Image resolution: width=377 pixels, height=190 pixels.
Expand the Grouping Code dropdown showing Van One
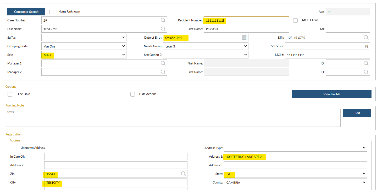(x=84, y=46)
